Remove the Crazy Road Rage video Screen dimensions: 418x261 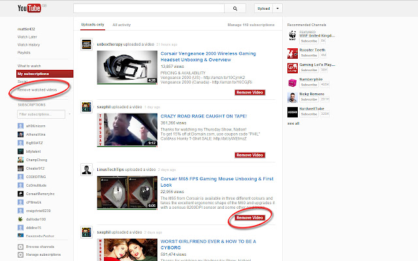[x=249, y=155]
